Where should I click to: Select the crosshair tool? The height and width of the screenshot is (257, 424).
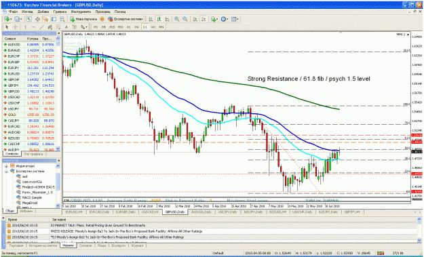(16, 27)
